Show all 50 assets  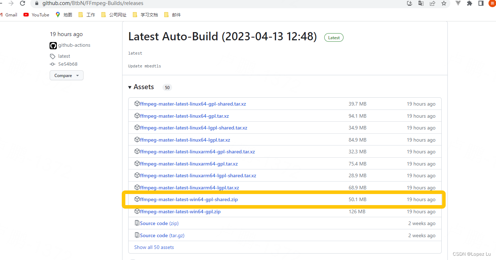click(x=154, y=247)
